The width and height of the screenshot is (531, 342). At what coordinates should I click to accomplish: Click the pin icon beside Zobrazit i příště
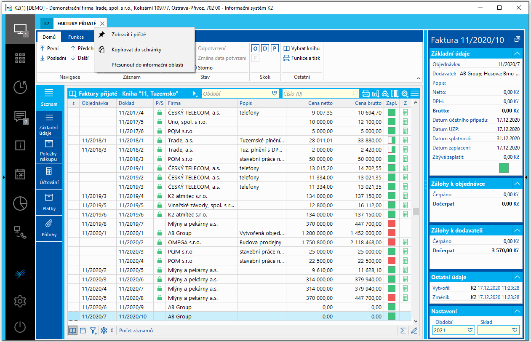(101, 35)
